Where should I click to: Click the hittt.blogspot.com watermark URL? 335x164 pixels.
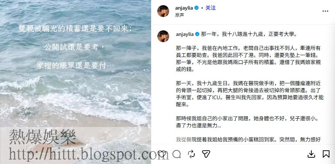tap(89, 154)
